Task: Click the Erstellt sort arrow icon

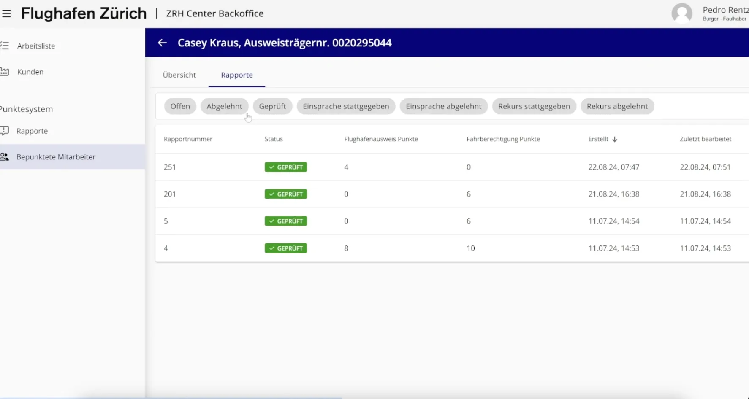Action: [x=615, y=139]
